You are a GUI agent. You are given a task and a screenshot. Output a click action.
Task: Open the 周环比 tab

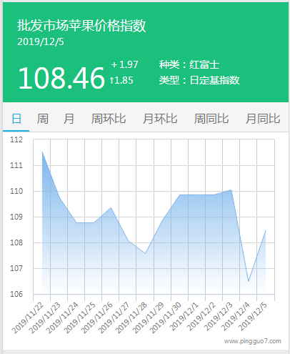(109, 119)
